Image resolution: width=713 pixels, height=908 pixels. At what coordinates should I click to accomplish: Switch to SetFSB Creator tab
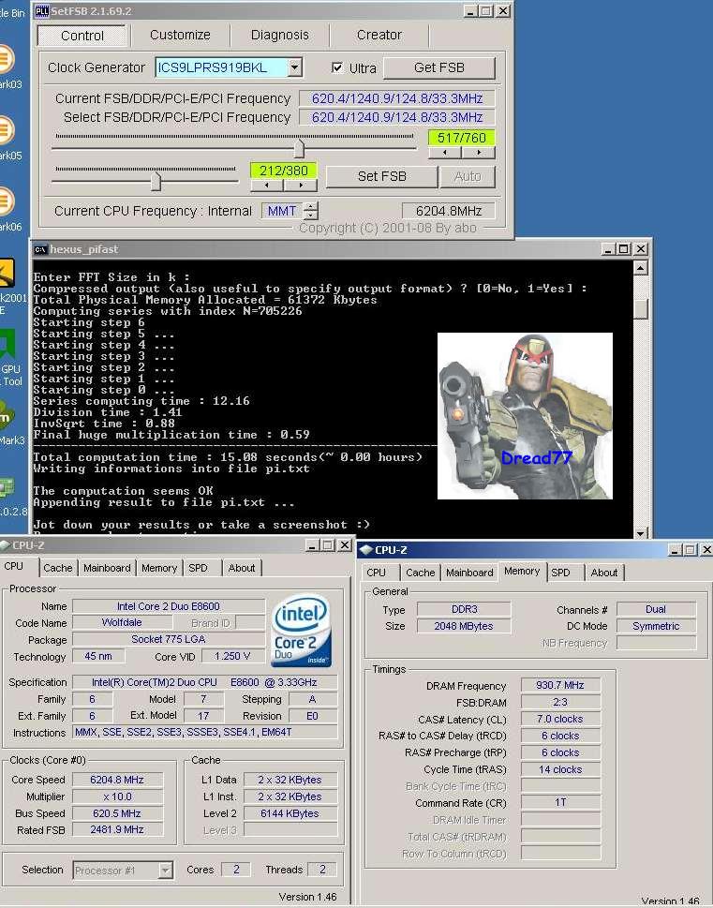pyautogui.click(x=379, y=36)
